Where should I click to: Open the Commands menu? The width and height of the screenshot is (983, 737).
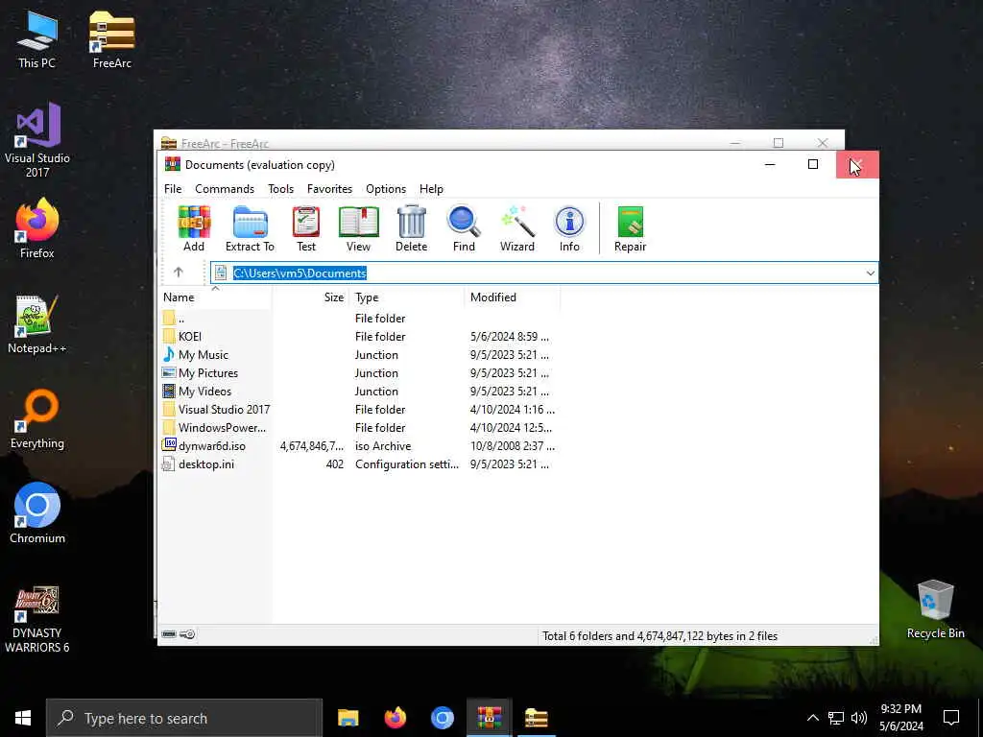pos(225,189)
